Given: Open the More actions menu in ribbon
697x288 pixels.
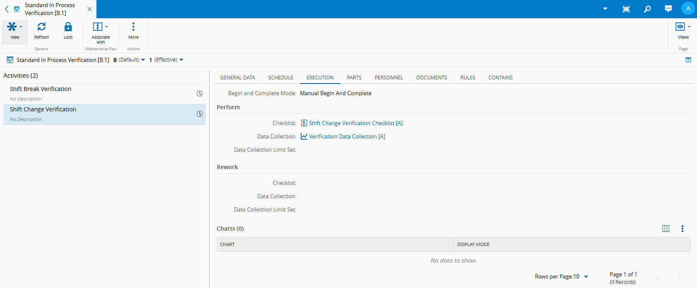Looking at the screenshot, I should click(133, 27).
